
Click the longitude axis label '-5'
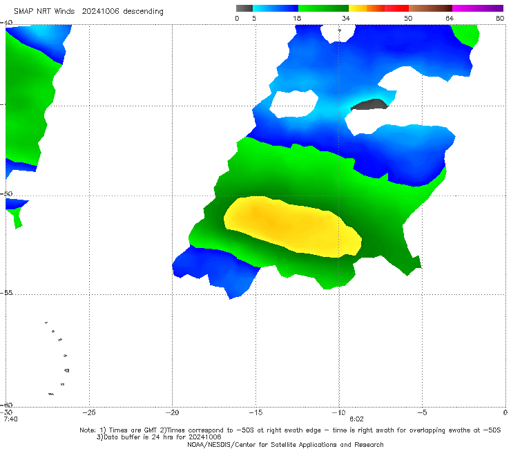[422, 412]
